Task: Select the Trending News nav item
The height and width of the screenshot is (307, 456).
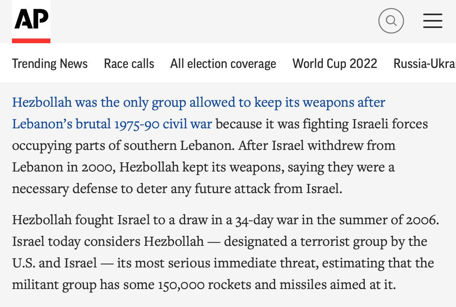Action: [50, 64]
